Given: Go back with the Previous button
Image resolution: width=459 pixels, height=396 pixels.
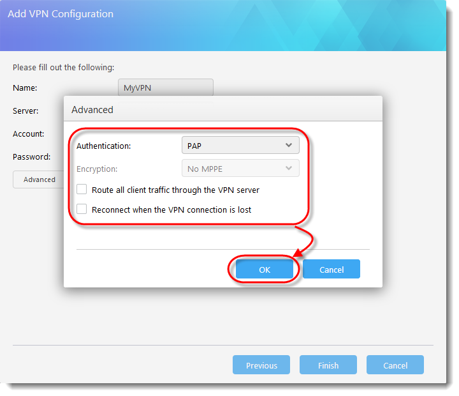Looking at the screenshot, I should pos(261,365).
